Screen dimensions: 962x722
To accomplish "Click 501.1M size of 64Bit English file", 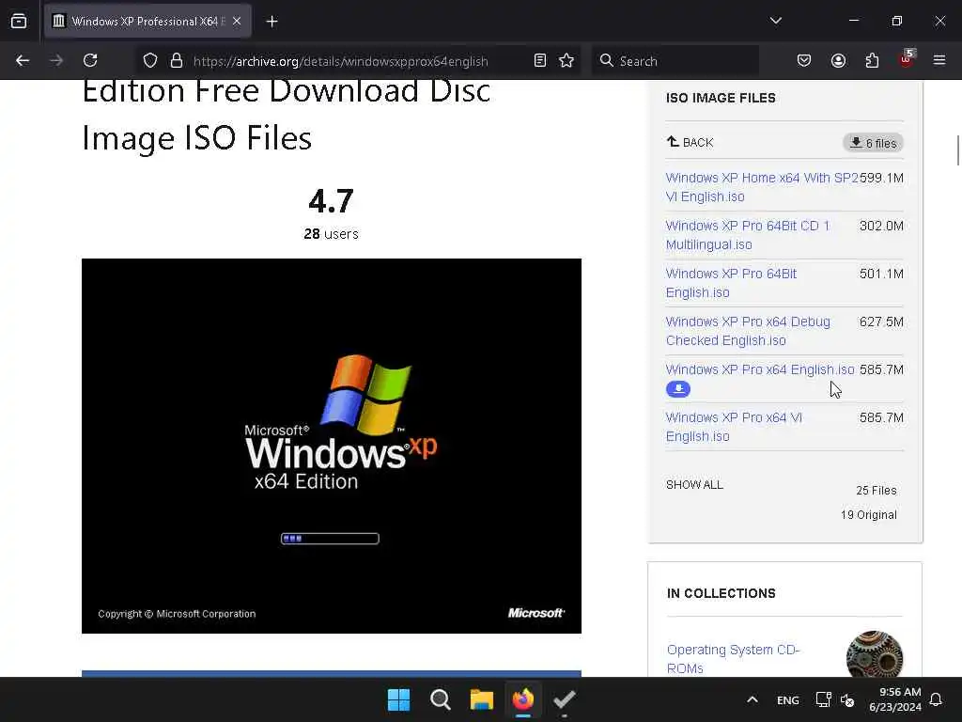I will [881, 274].
